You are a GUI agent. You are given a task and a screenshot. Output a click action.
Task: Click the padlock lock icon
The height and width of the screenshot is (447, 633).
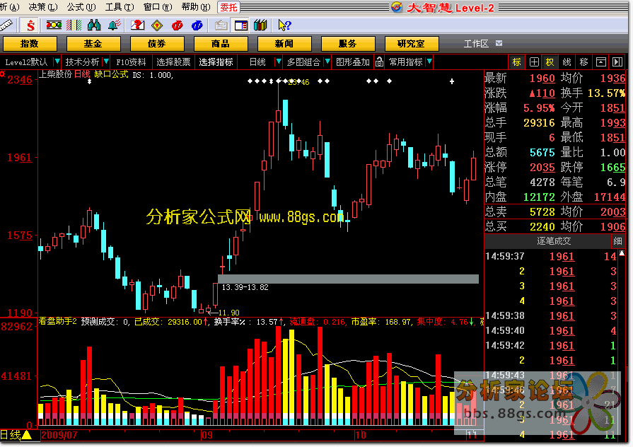[x=380, y=62]
